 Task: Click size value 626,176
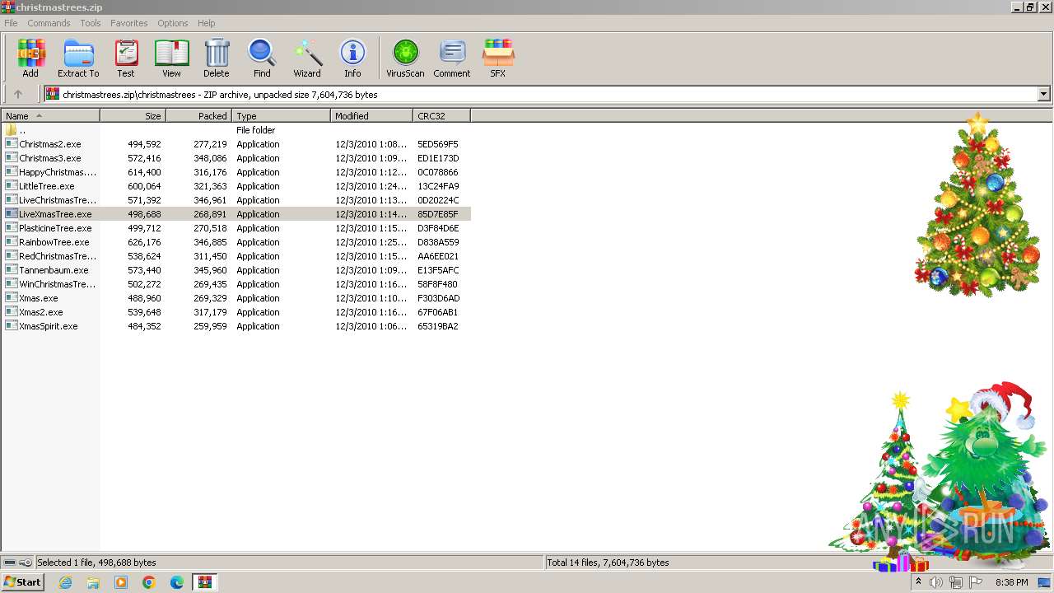point(144,242)
